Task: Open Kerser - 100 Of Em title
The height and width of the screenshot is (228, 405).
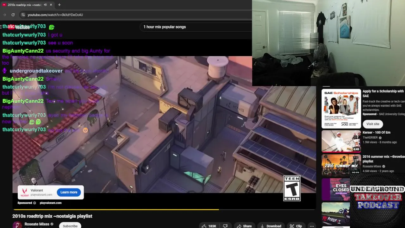Action: coord(376,132)
